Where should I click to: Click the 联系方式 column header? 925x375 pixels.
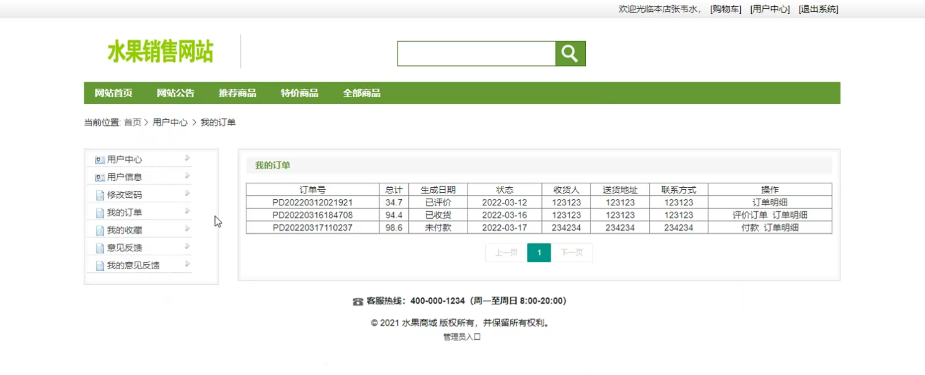click(x=679, y=190)
